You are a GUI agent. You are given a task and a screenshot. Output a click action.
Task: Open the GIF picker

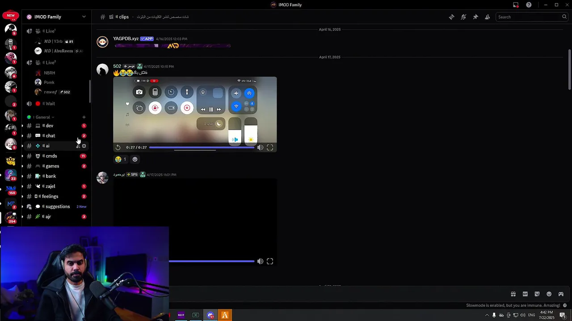(x=525, y=294)
